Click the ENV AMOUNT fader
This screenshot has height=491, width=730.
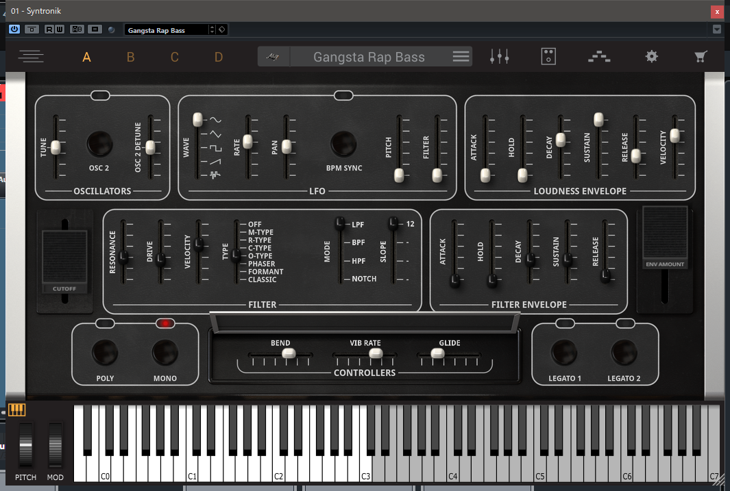coord(665,238)
